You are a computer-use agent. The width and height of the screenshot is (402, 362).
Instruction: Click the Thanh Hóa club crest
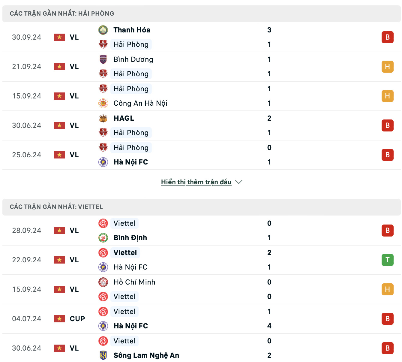point(103,30)
